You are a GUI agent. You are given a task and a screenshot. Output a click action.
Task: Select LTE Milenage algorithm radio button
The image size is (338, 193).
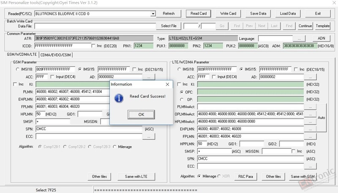tap(199, 176)
